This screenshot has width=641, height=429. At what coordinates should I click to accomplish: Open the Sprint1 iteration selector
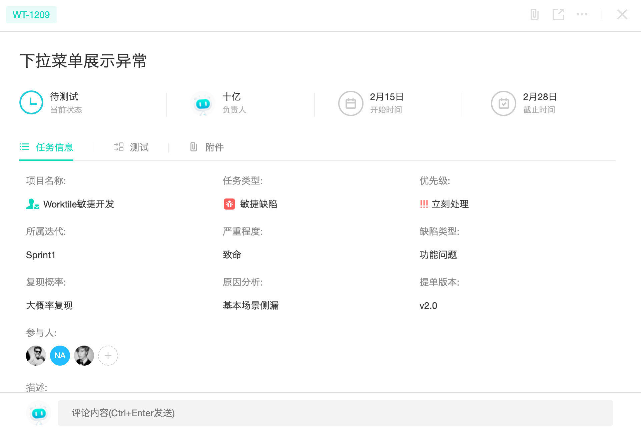point(41,255)
